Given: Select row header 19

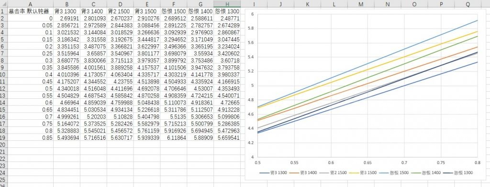Looking at the screenshot, I should tap(3, 137).
